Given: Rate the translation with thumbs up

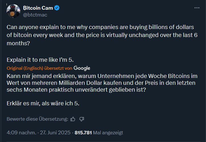Looking at the screenshot, I should [x=73, y=119].
